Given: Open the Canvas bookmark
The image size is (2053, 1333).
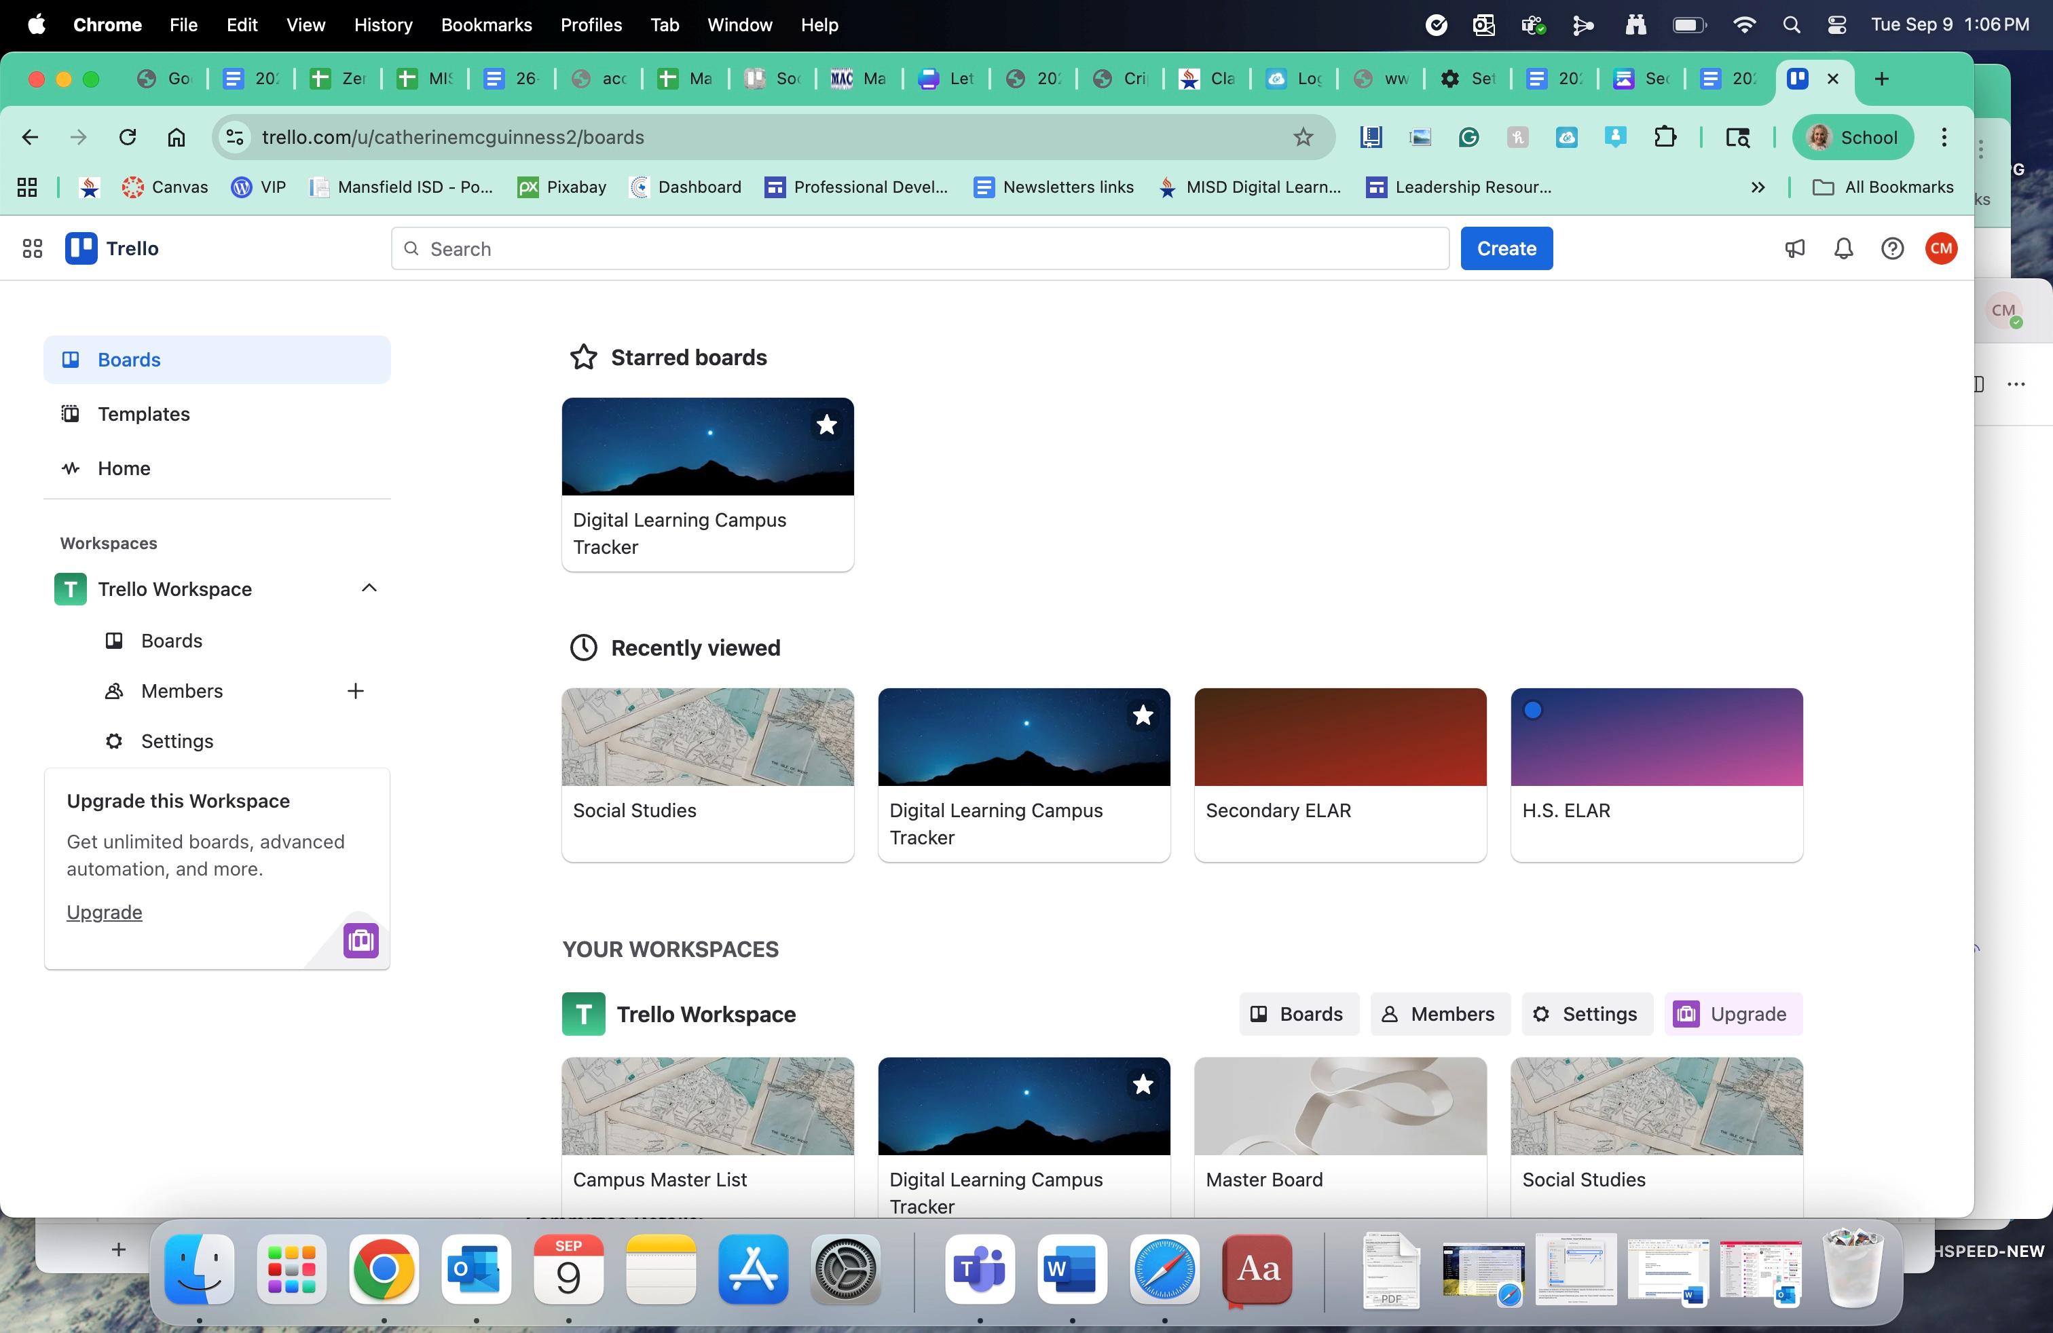Looking at the screenshot, I should pos(165,187).
